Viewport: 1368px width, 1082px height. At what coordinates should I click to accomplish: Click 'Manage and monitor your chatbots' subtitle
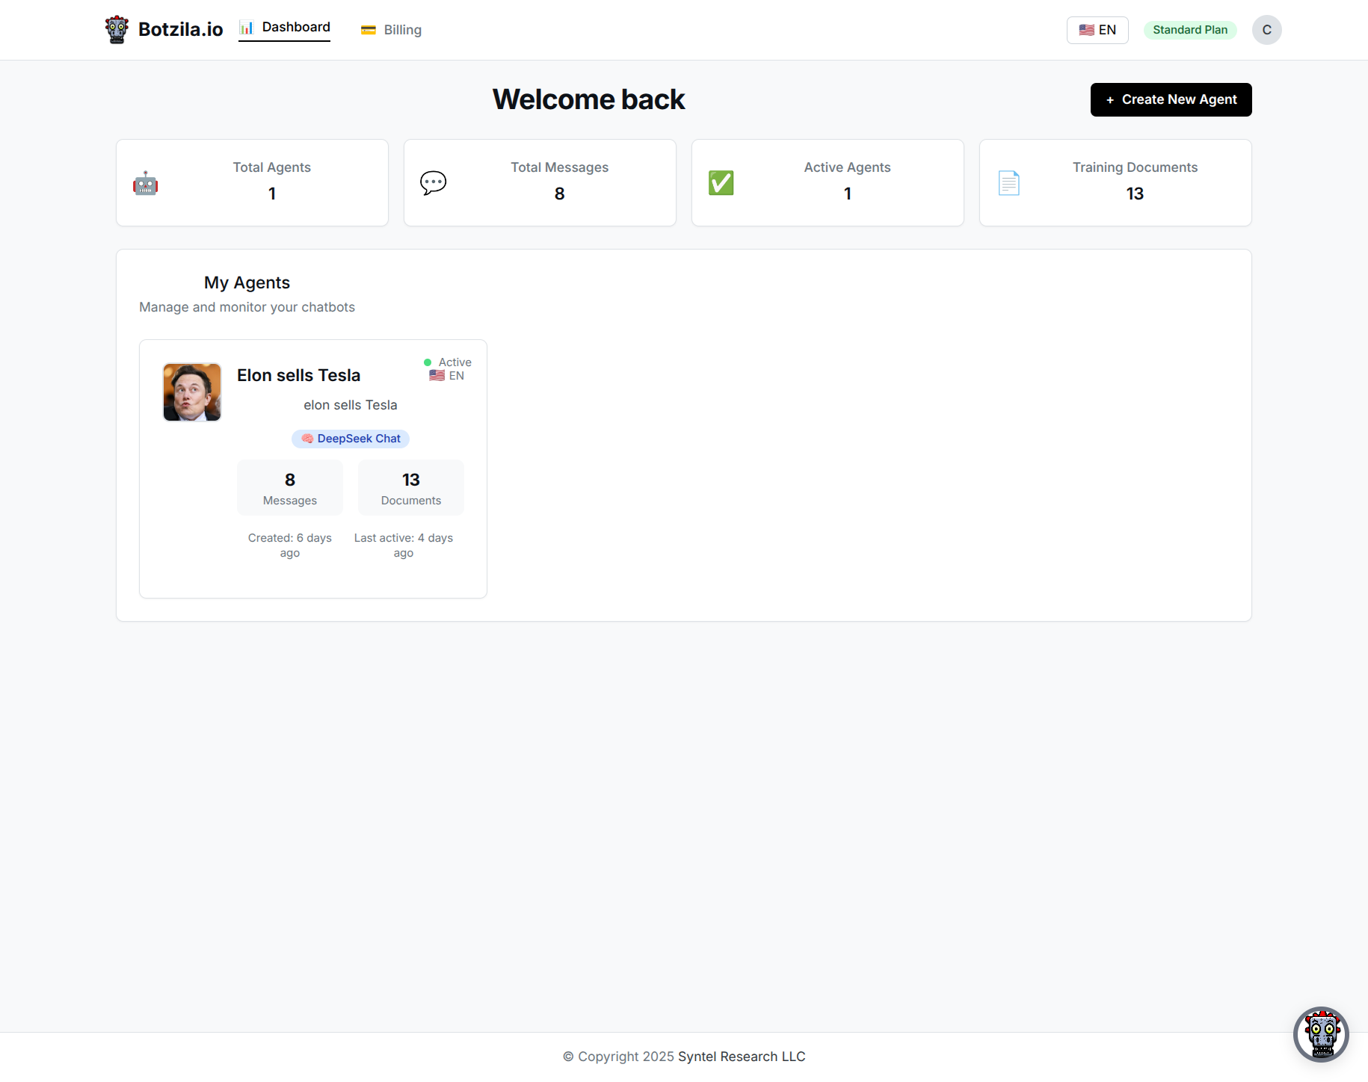point(247,307)
